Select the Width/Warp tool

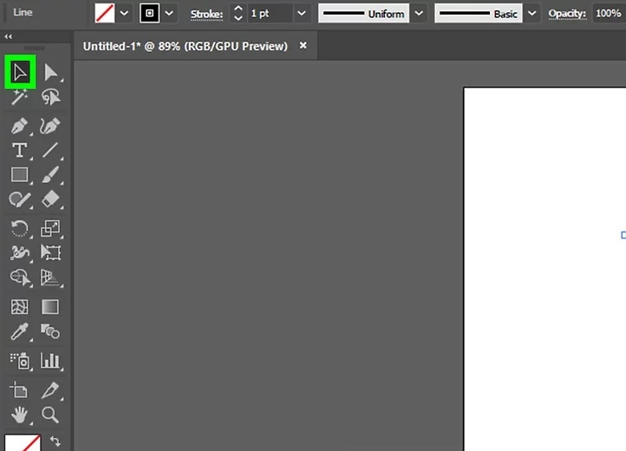coord(20,253)
